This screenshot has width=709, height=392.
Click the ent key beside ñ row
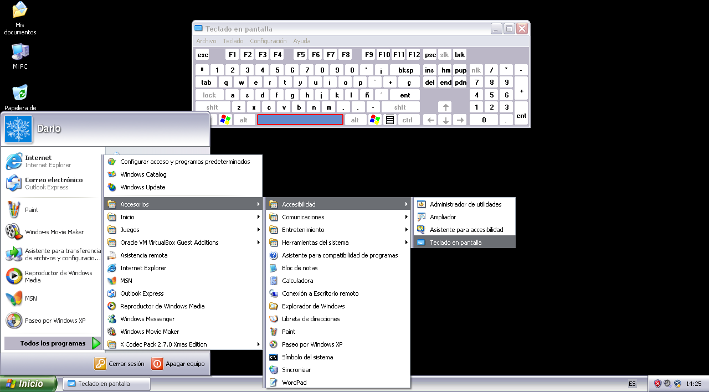tap(405, 95)
